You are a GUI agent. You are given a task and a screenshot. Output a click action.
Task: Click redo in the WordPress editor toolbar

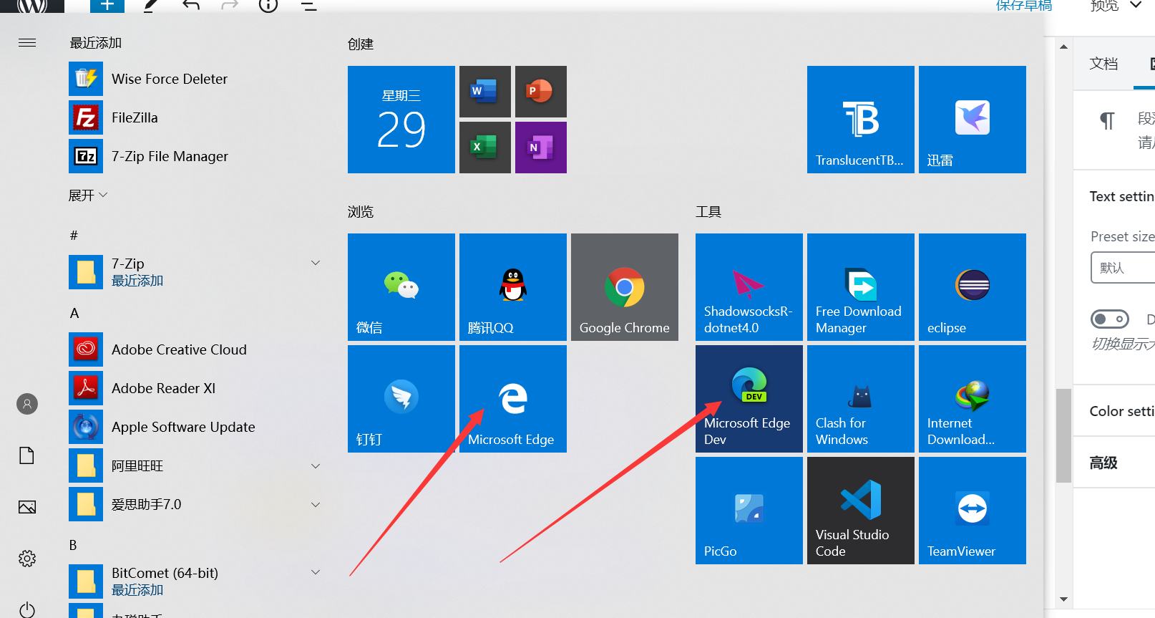[x=230, y=6]
